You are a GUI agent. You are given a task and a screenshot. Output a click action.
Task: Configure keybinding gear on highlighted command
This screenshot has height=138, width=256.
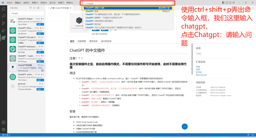pos(168,8)
